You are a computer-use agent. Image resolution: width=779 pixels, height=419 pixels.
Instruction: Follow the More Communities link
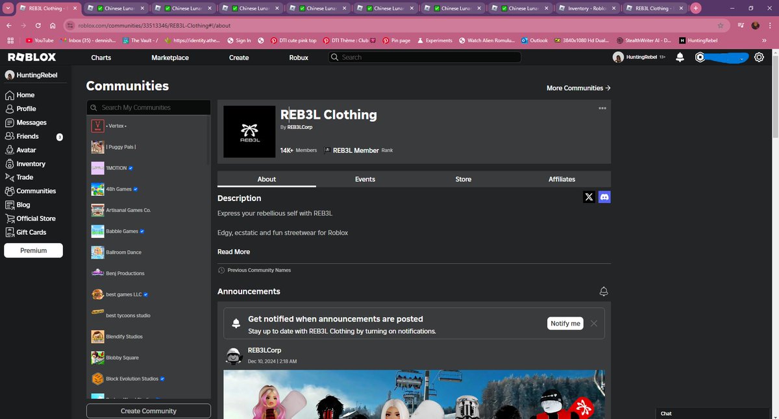pyautogui.click(x=578, y=88)
